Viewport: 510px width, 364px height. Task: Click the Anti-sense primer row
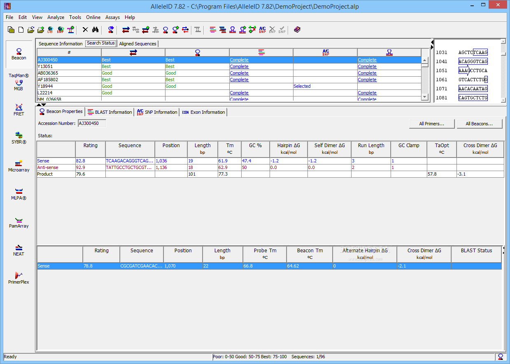click(x=270, y=167)
